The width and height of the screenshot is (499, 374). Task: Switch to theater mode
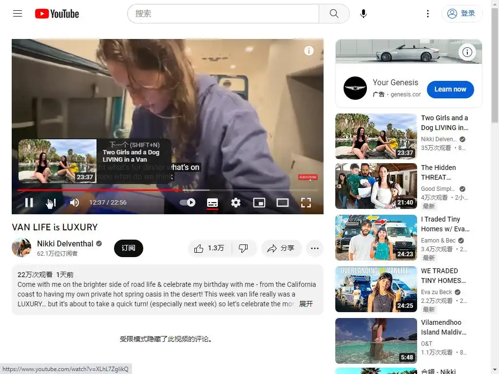(283, 203)
